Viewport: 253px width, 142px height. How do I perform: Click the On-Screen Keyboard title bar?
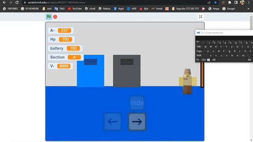224,33
